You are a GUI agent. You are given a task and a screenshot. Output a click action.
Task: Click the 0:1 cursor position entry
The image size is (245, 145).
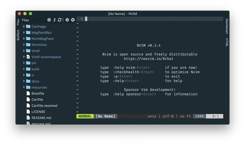click(215, 116)
